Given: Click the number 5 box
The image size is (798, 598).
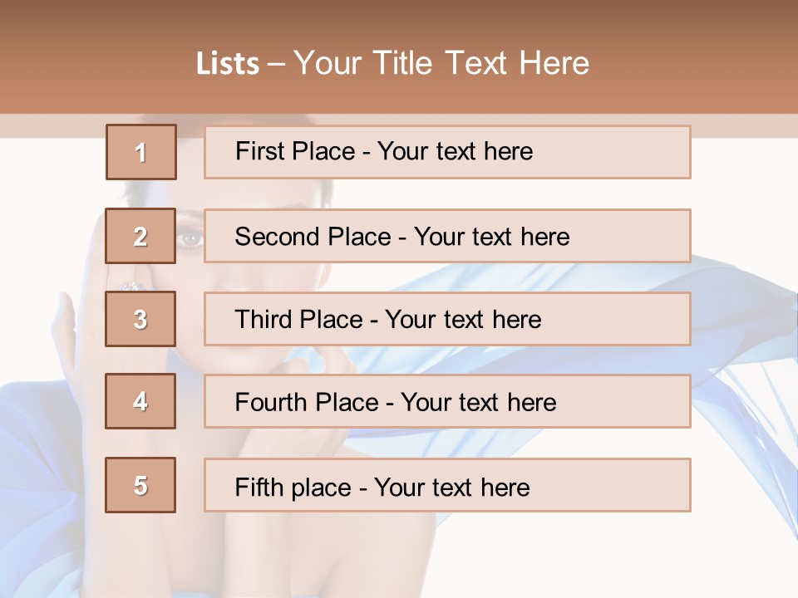Looking at the screenshot, I should 140,485.
